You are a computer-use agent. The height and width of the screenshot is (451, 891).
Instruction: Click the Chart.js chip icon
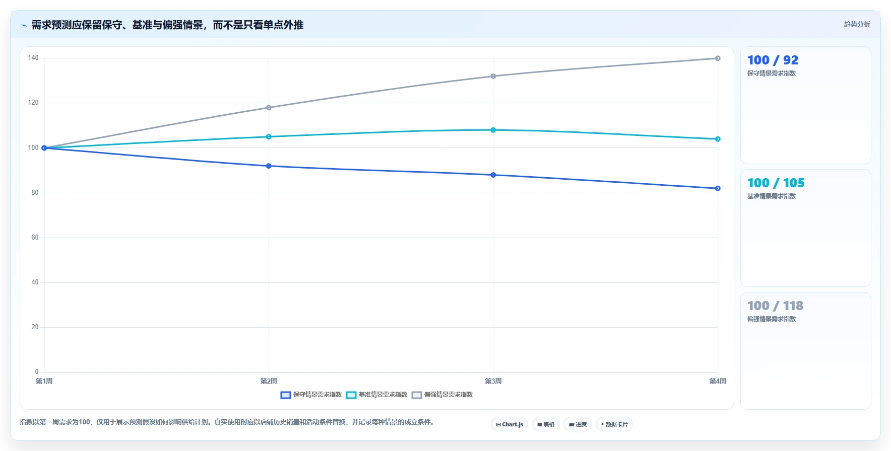498,424
